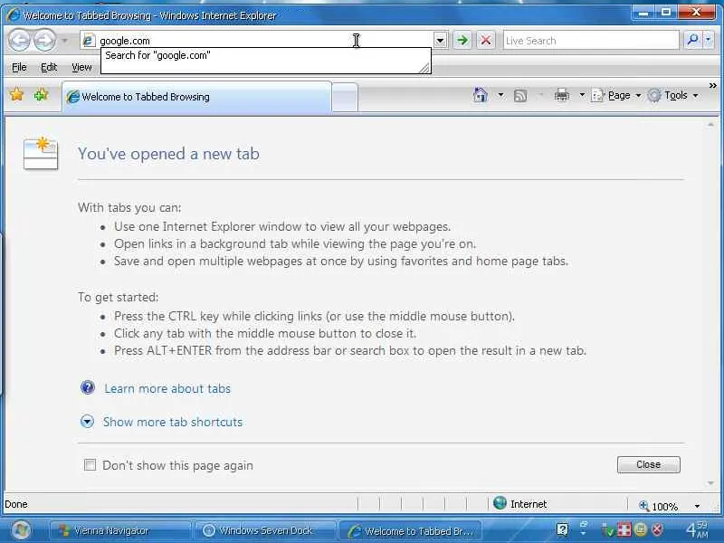Click the red Stop loading button
724x543 pixels.
[486, 40]
